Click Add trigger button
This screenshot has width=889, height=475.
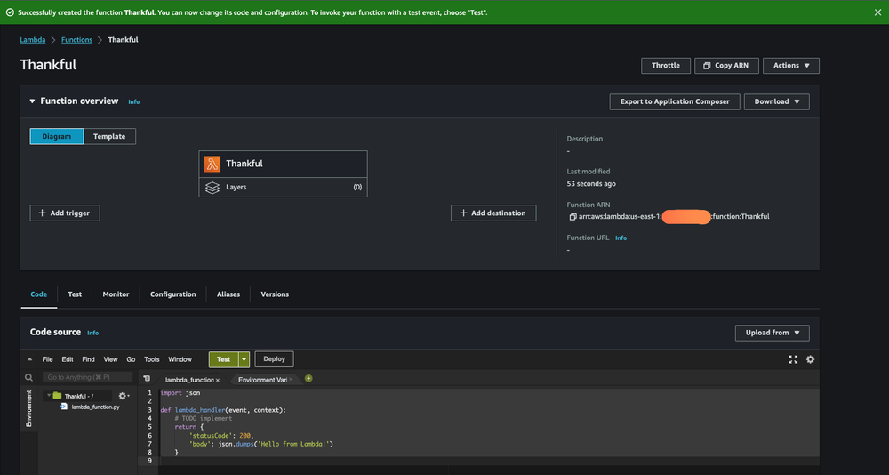tap(65, 213)
